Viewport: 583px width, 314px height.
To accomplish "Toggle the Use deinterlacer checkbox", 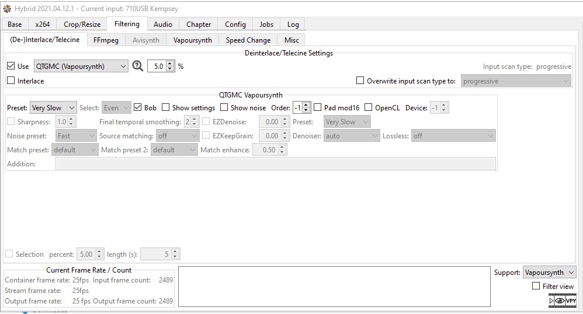I will [x=11, y=66].
